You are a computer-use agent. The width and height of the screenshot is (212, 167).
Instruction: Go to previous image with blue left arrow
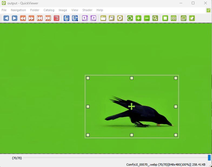coord(6,18)
